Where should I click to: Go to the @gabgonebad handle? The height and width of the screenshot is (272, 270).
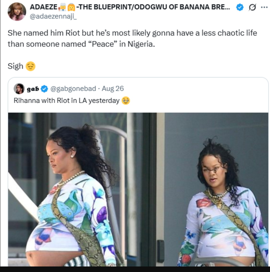click(73, 89)
